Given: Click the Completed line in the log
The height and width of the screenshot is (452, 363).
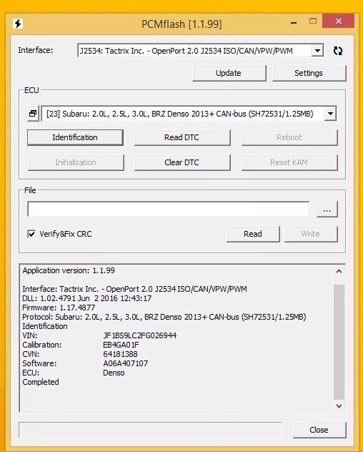Looking at the screenshot, I should [x=41, y=382].
